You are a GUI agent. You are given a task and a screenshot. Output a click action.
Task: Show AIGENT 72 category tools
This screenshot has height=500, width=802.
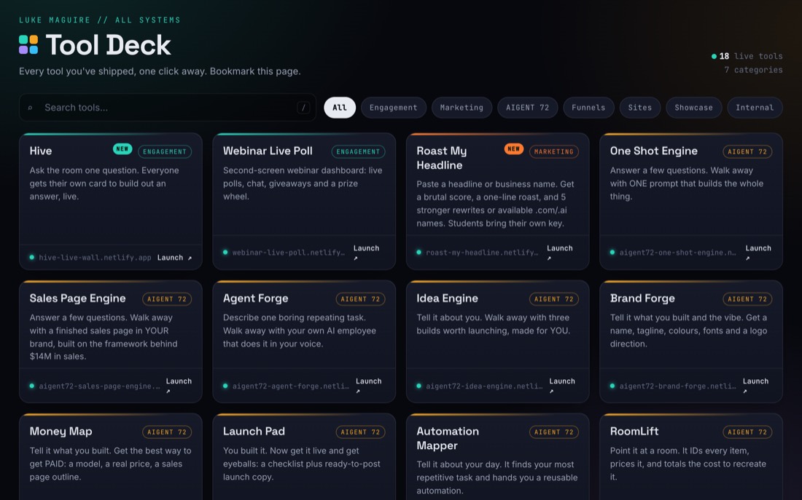click(x=527, y=108)
